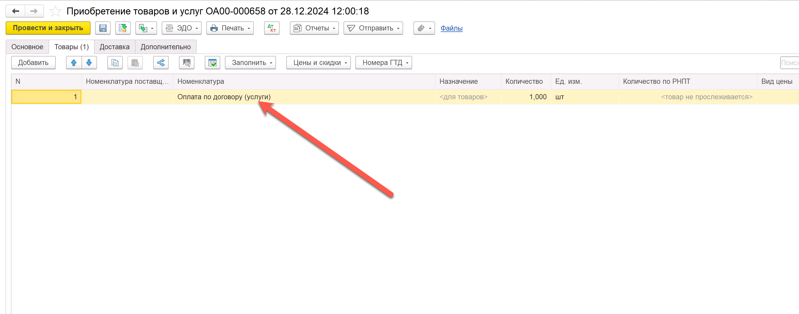Move row down with blue arrow
Image resolution: width=799 pixels, height=314 pixels.
pyautogui.click(x=89, y=63)
